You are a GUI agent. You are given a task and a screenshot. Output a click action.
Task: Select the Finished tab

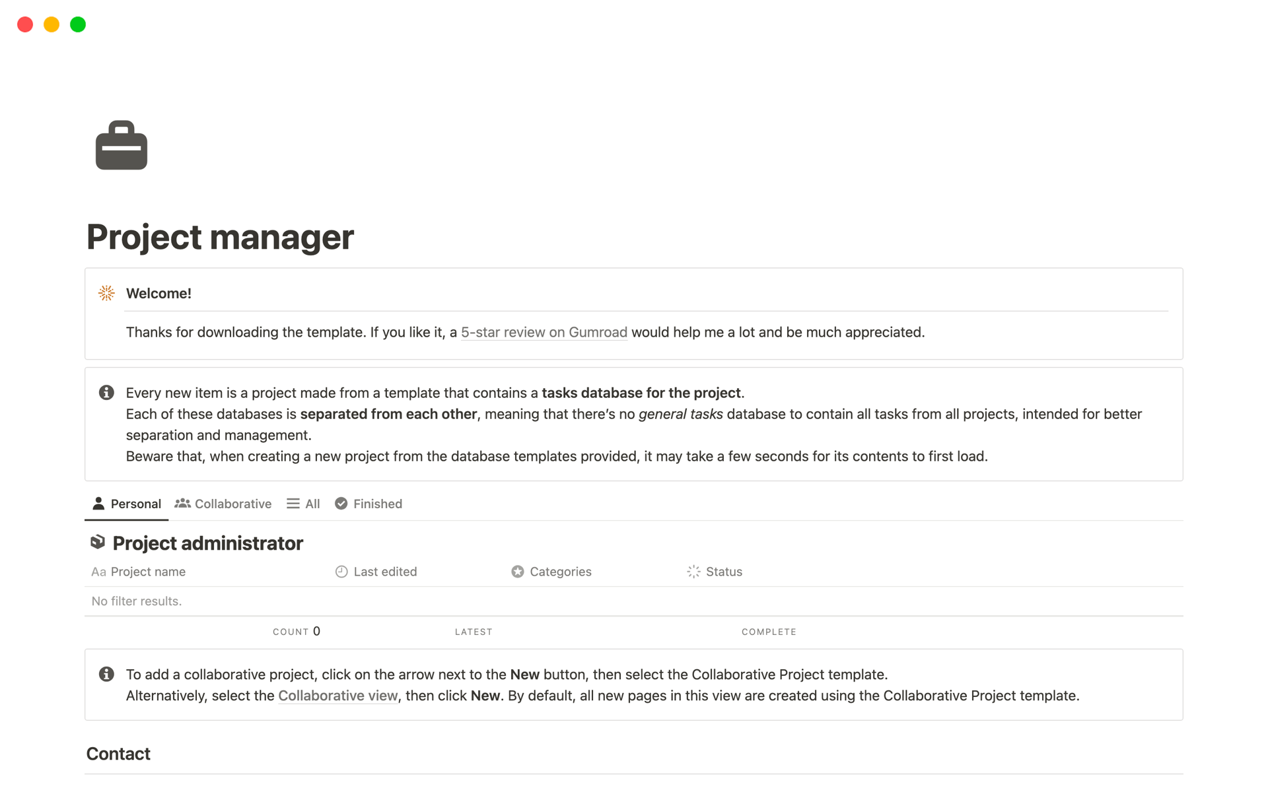click(369, 504)
